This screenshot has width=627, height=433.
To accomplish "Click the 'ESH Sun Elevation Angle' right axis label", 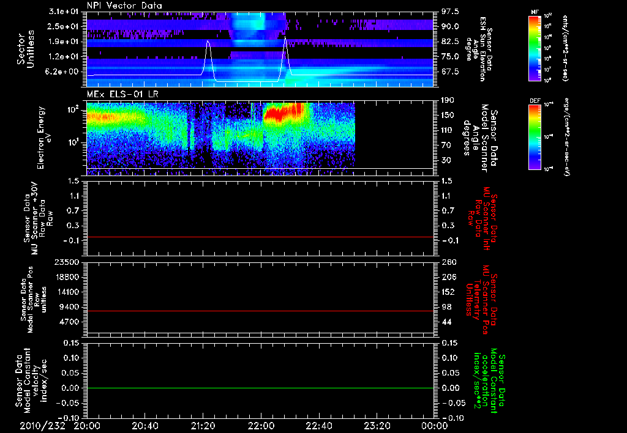I will tap(479, 49).
